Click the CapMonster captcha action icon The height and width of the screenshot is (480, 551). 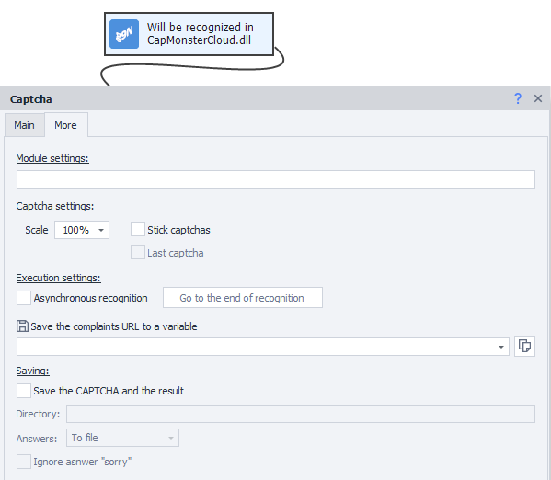pos(124,34)
